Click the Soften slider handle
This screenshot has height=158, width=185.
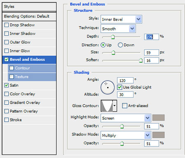[x=141, y=60]
